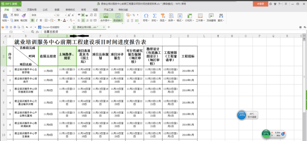
Task: Click the red font color swatch
Action: (x=64, y=20)
